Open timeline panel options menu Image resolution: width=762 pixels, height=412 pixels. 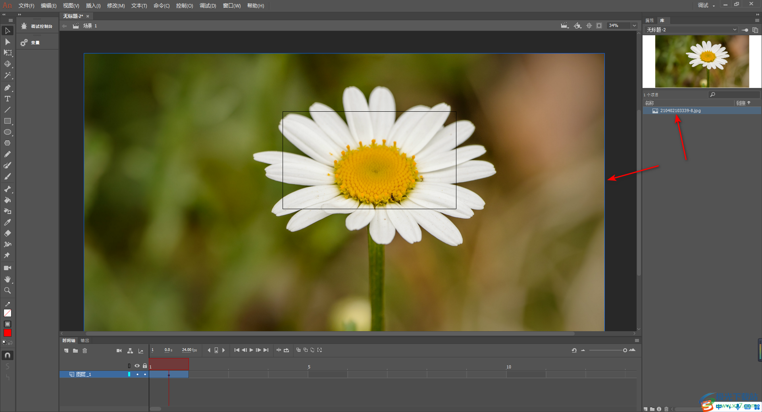[x=637, y=341]
